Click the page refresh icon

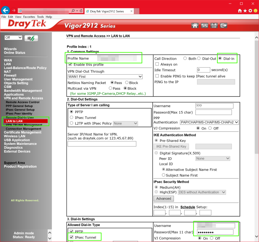tap(81, 11)
